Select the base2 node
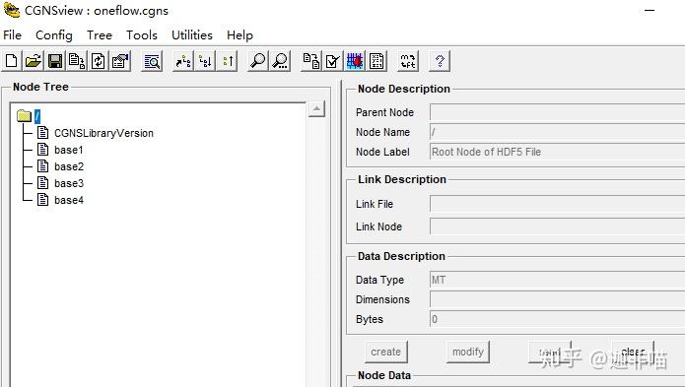The image size is (685, 387). 69,166
